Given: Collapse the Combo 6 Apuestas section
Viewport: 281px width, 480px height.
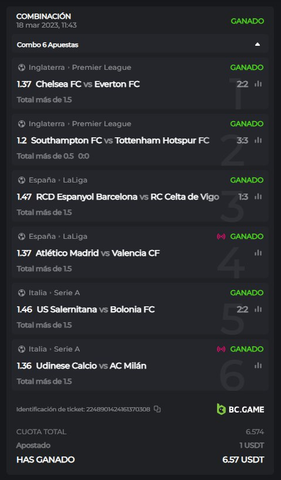Looking at the screenshot, I should pyautogui.click(x=258, y=45).
